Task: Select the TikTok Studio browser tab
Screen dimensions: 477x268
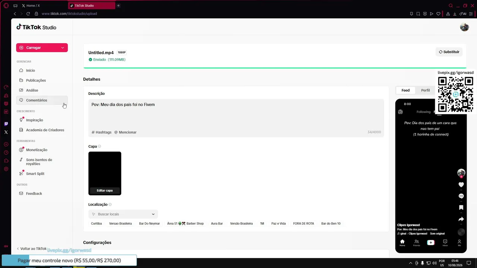Action: tap(92, 6)
